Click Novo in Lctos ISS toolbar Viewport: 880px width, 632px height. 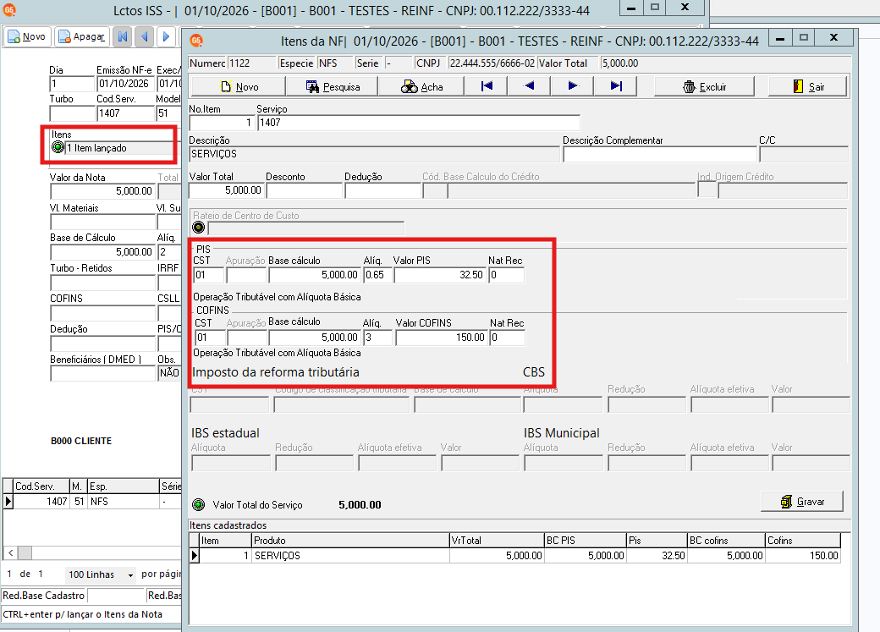[x=27, y=36]
